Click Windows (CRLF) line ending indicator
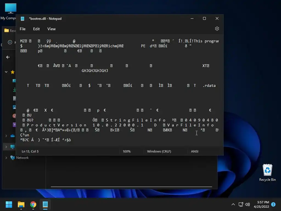 point(159,151)
